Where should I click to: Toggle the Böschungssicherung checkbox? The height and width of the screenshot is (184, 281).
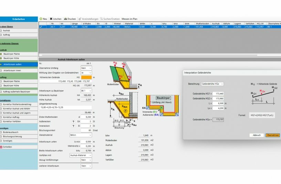click(1, 137)
